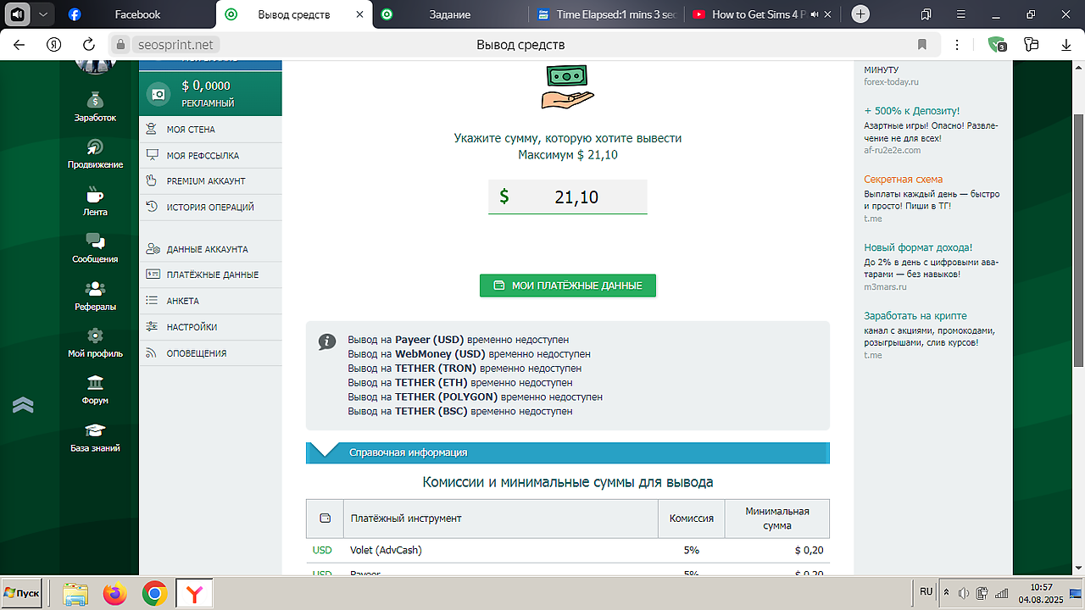1085x610 pixels.
Task: Click the Продвижение sidebar icon
Action: pos(95,148)
